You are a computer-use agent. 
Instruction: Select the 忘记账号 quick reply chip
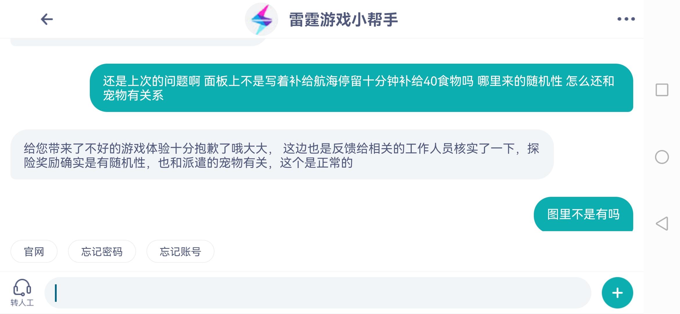(180, 251)
